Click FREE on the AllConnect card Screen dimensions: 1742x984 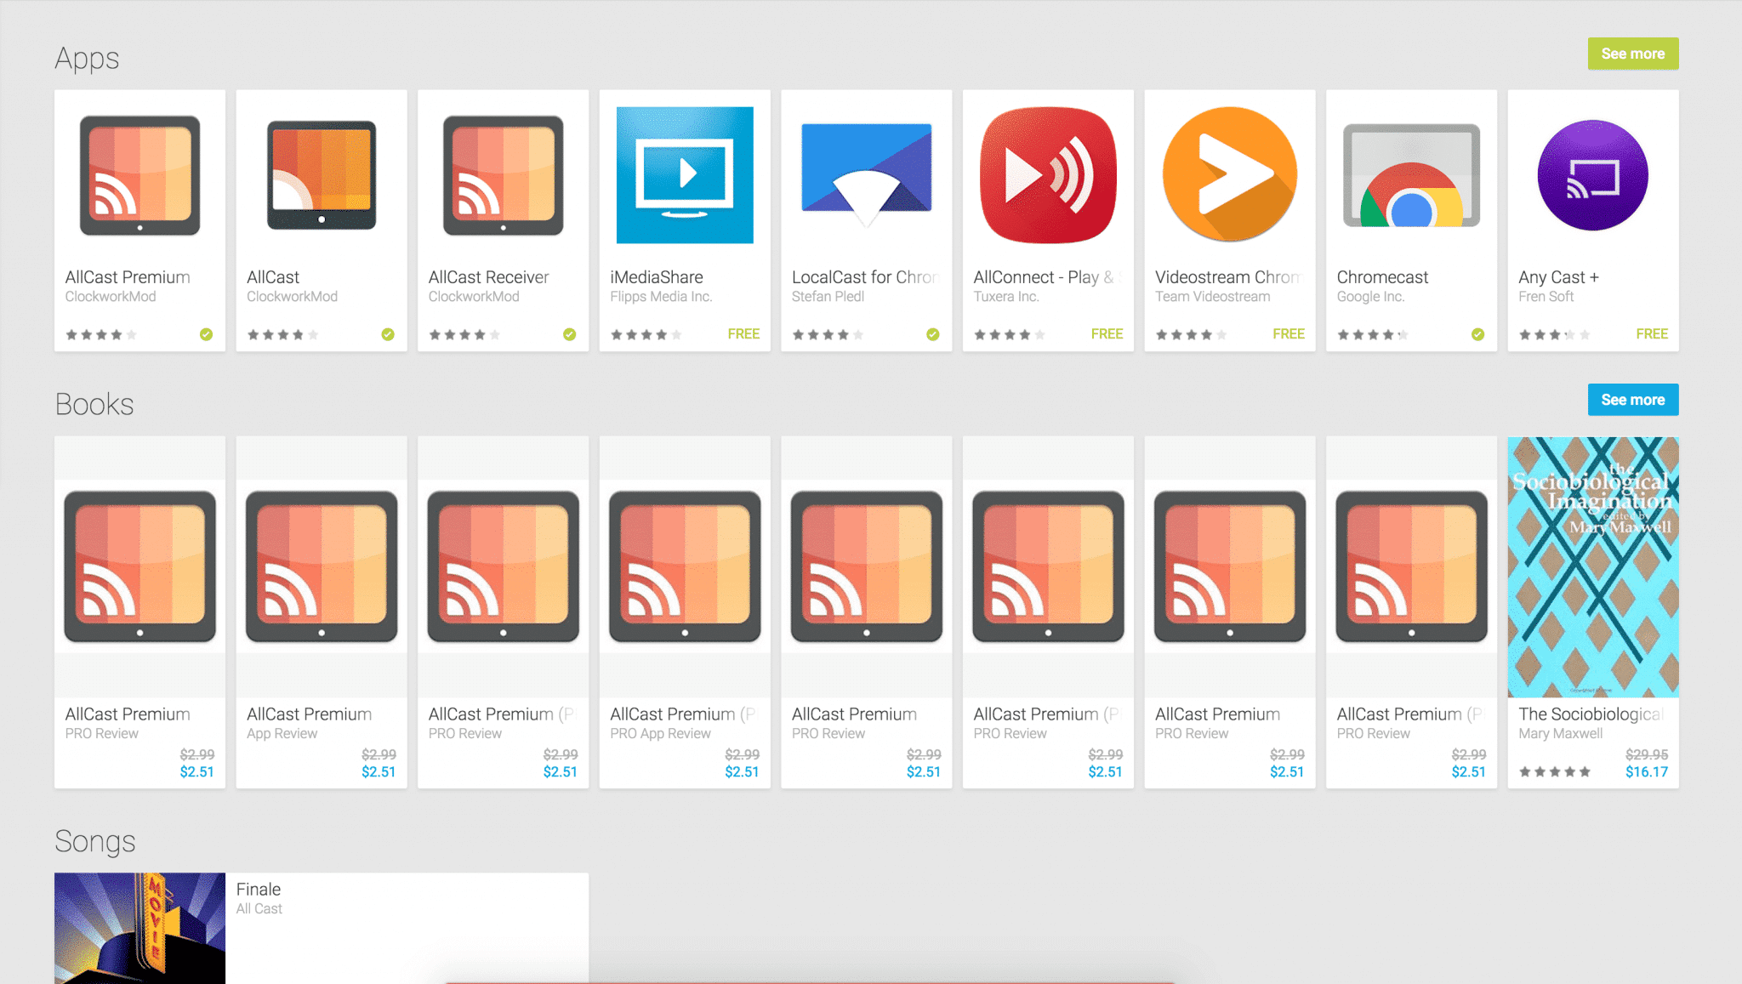pos(1107,334)
